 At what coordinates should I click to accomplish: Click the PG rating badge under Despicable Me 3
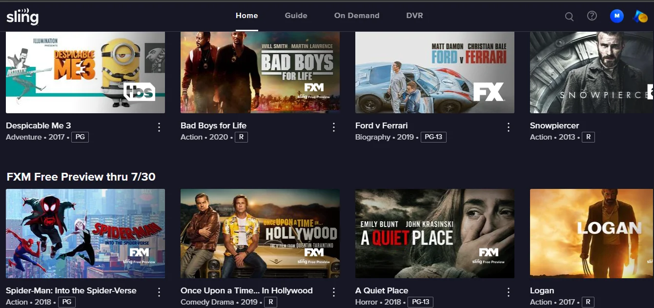[x=80, y=137]
